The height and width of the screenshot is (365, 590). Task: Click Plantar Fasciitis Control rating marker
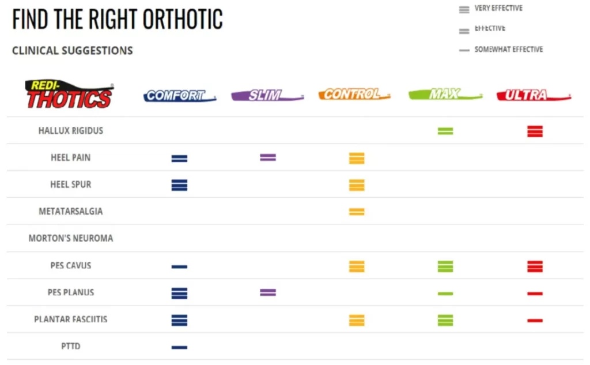[357, 321]
